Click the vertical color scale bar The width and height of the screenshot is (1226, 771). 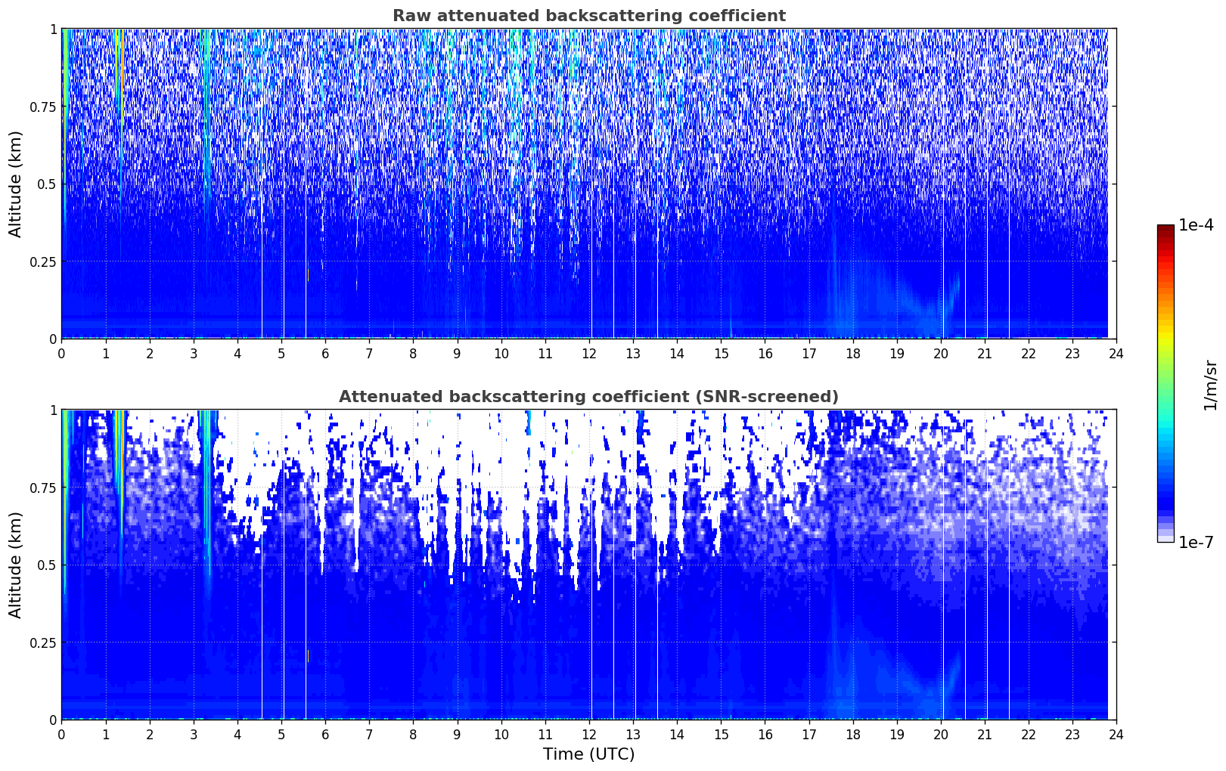(1165, 383)
